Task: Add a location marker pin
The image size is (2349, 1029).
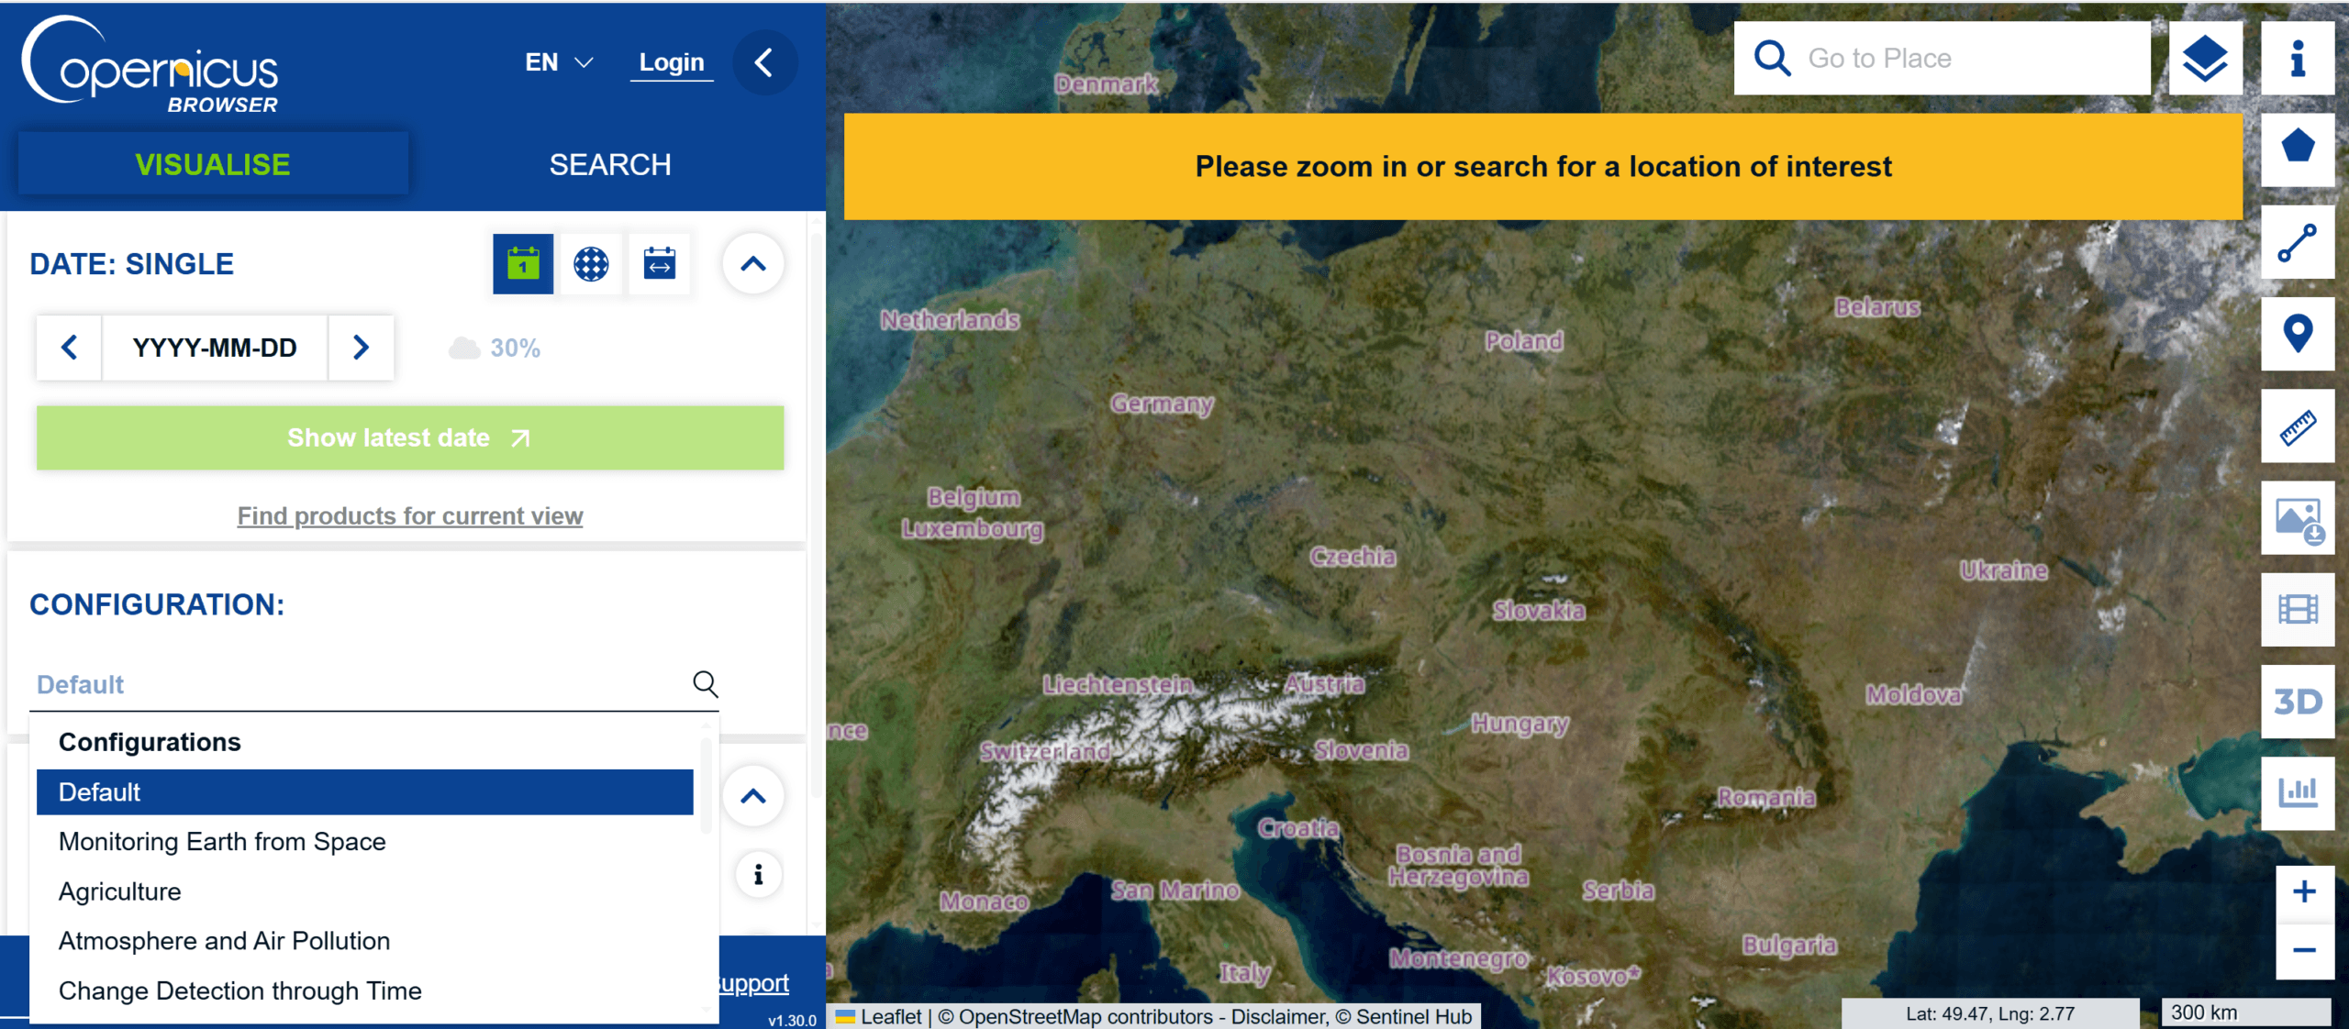Action: pos(2297,334)
